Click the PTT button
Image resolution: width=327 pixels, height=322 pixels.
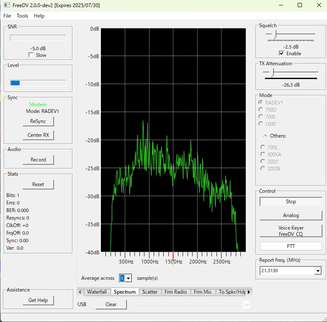[291, 246]
